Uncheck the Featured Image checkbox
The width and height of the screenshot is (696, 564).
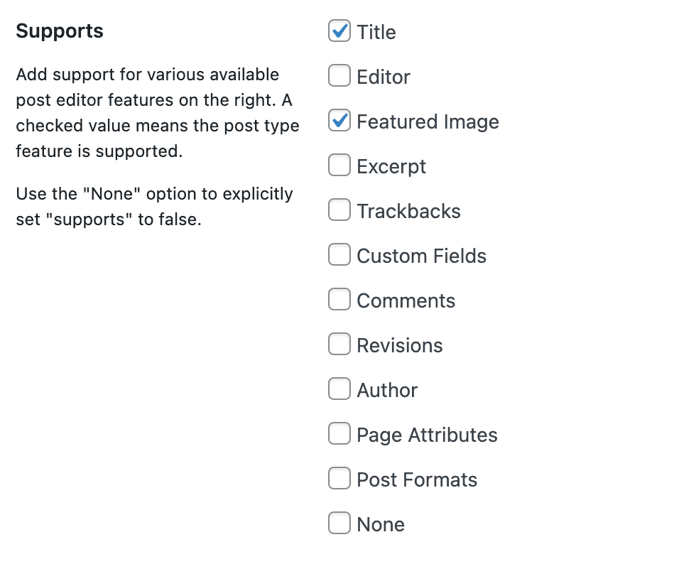click(339, 121)
